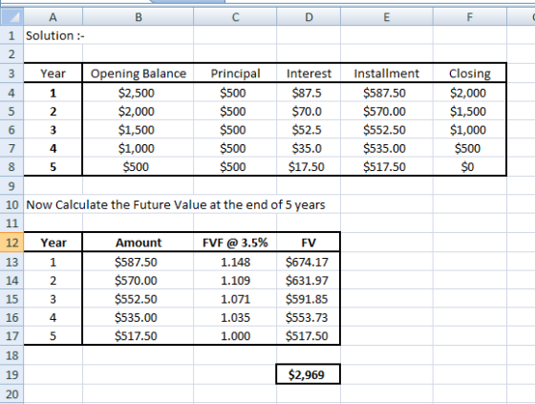Select the $2,500 opening balance cell
This screenshot has width=535, height=404.
click(139, 93)
